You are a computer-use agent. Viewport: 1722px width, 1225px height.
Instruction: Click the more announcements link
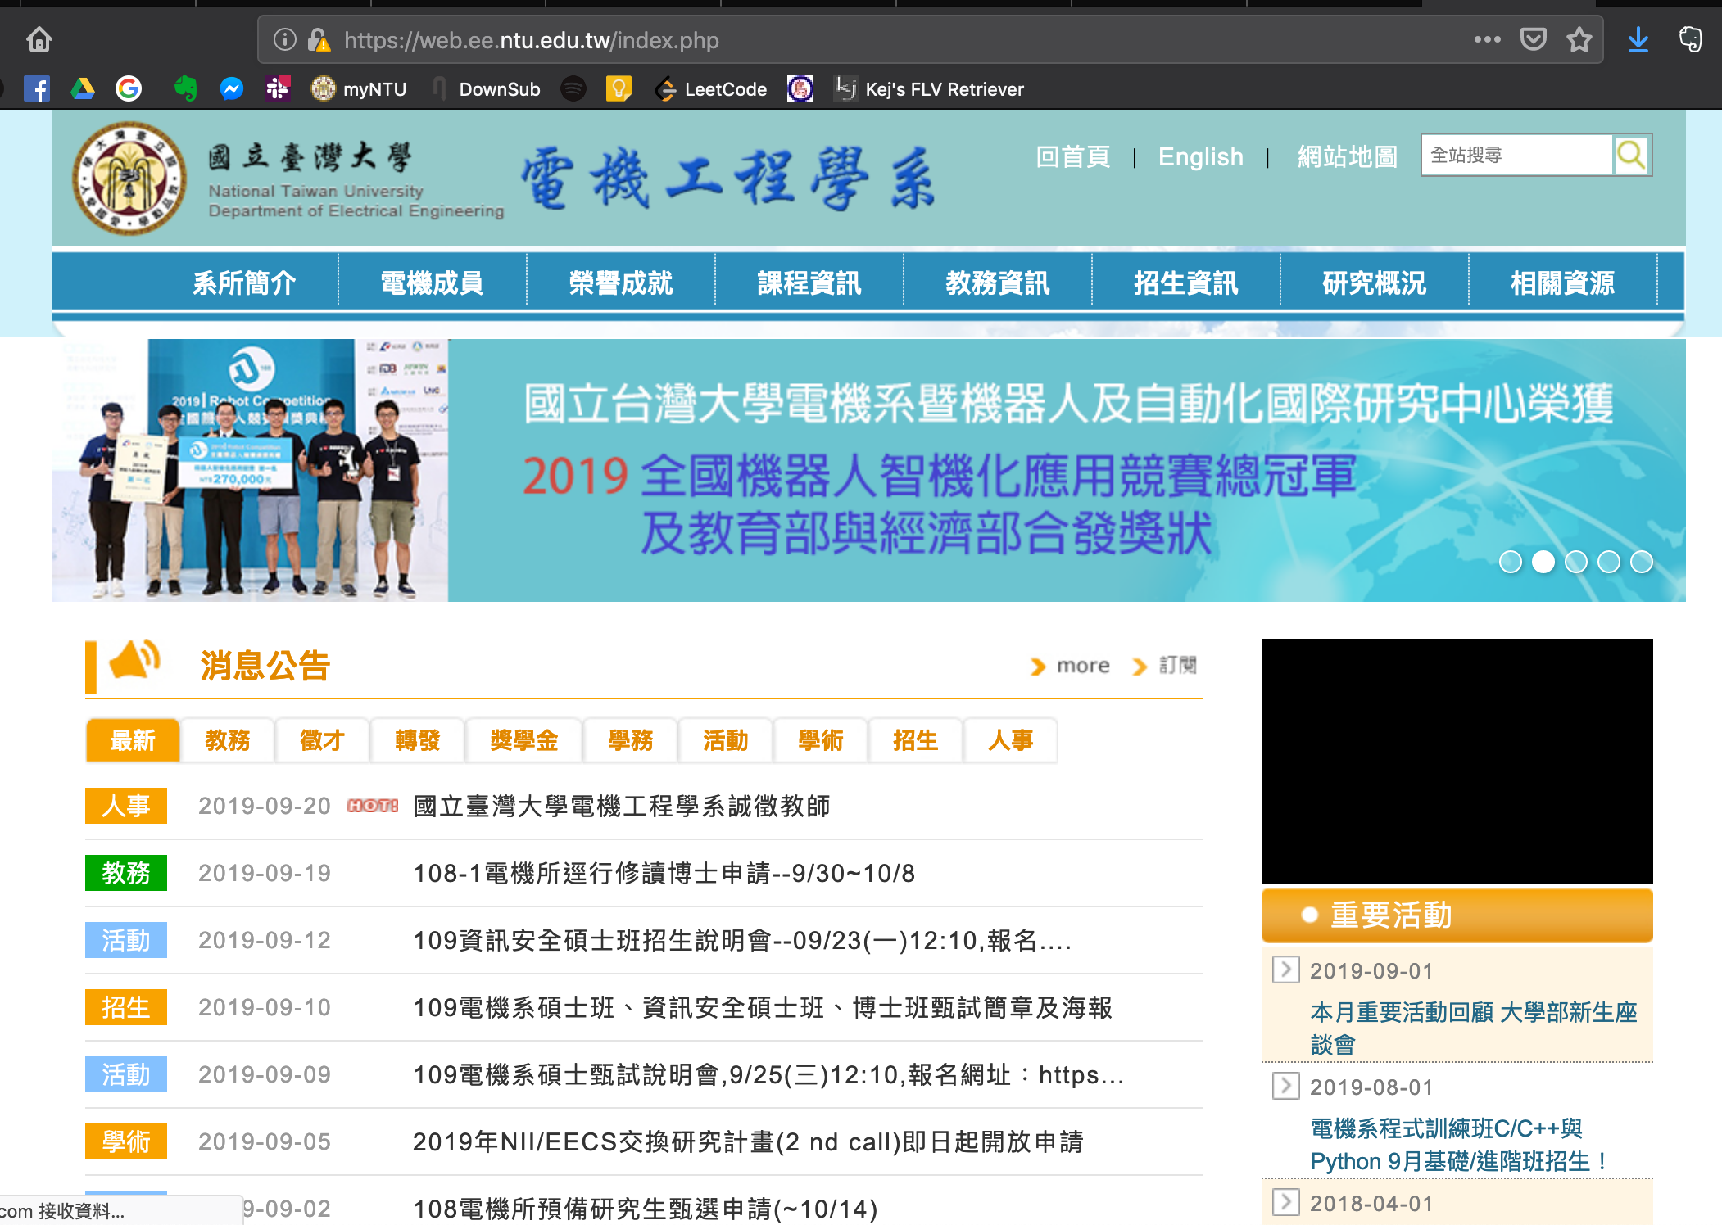click(1082, 666)
